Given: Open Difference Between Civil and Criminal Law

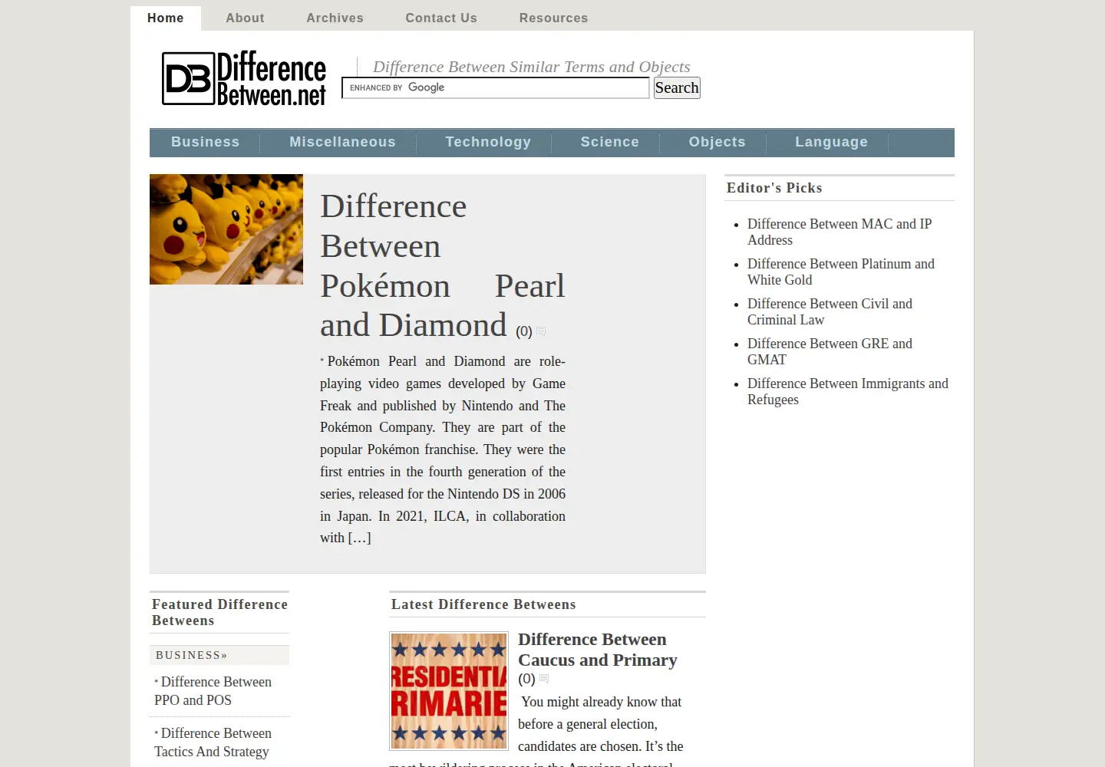Looking at the screenshot, I should [x=830, y=311].
